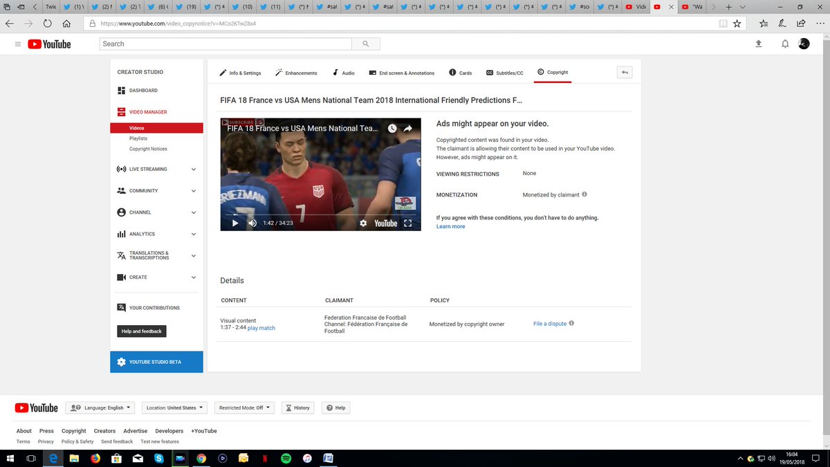Click the video title overlay in the player

point(302,128)
